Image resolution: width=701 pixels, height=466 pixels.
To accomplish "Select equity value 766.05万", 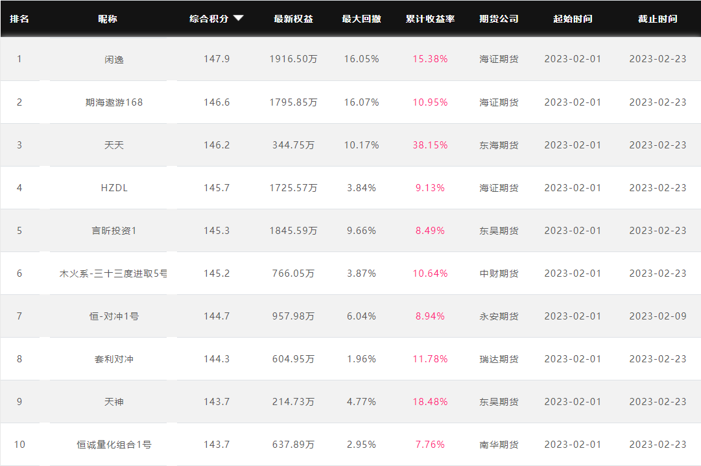I will coord(293,274).
